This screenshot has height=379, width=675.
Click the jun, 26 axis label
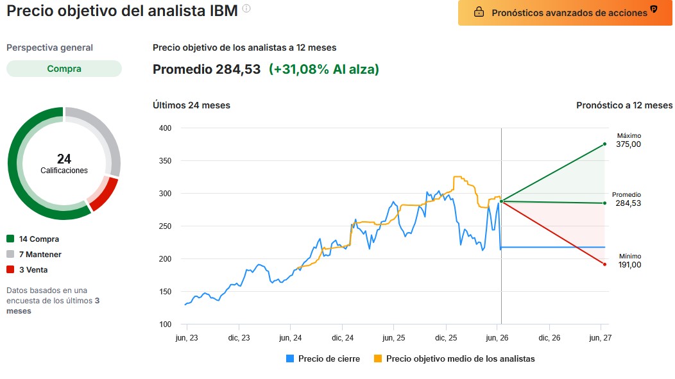click(x=497, y=338)
